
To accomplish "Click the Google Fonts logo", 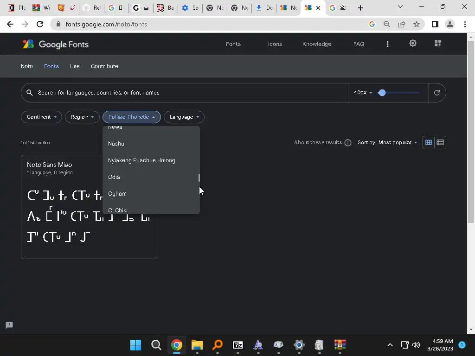I will coord(56,44).
